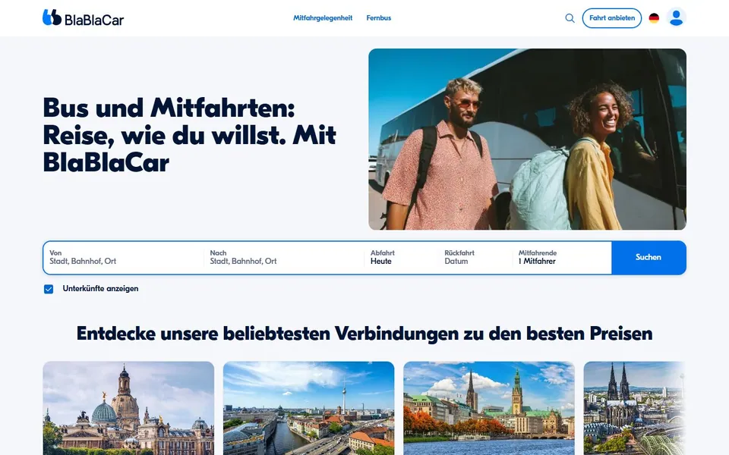Open the Hamburg town hall destination card
729x455 pixels.
[x=489, y=408]
